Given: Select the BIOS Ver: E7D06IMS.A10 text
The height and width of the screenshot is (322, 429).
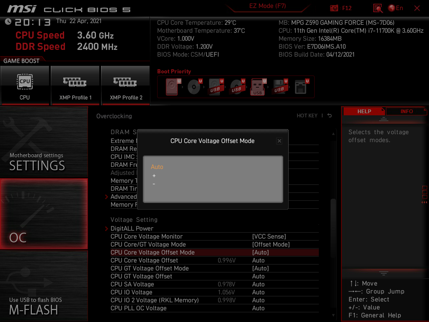Looking at the screenshot, I should pyautogui.click(x=312, y=47).
